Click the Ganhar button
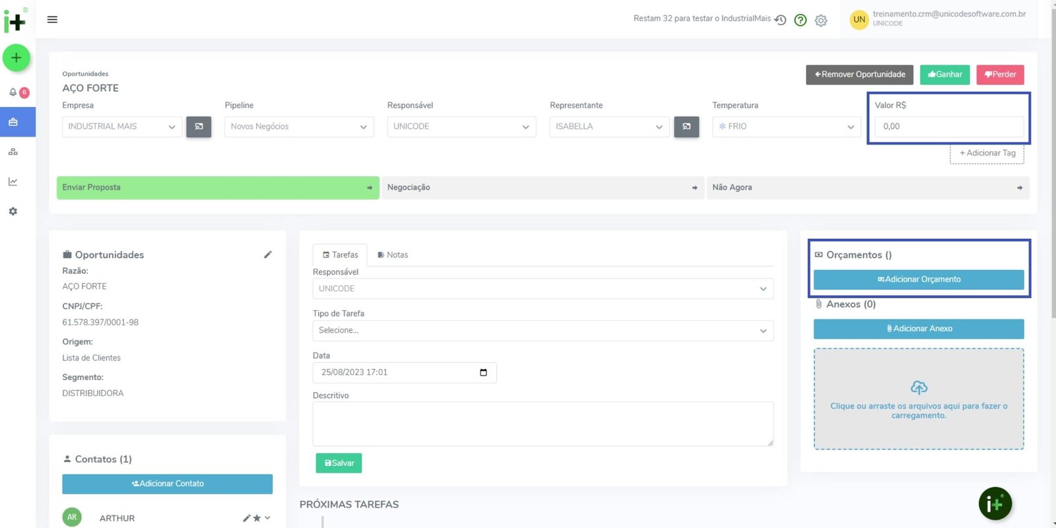This screenshot has height=528, width=1056. pyautogui.click(x=944, y=75)
